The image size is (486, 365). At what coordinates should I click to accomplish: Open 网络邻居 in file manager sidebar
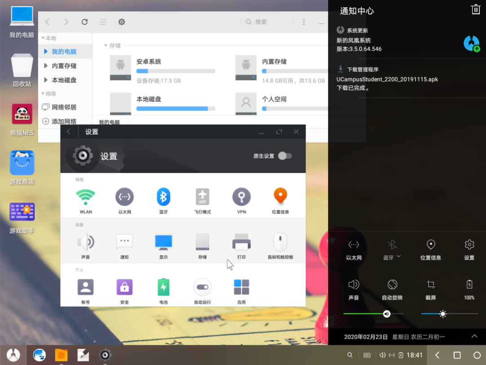(66, 107)
